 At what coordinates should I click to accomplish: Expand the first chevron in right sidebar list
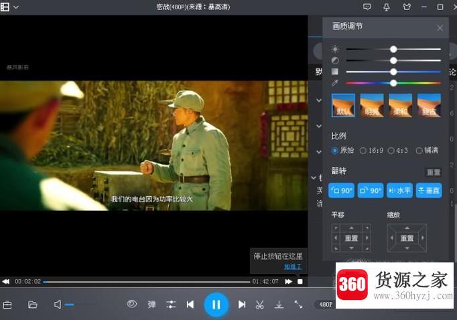tap(319, 100)
